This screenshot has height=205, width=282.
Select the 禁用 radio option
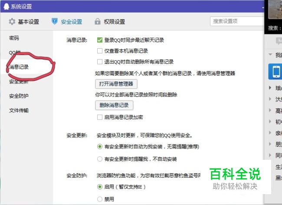point(100,199)
